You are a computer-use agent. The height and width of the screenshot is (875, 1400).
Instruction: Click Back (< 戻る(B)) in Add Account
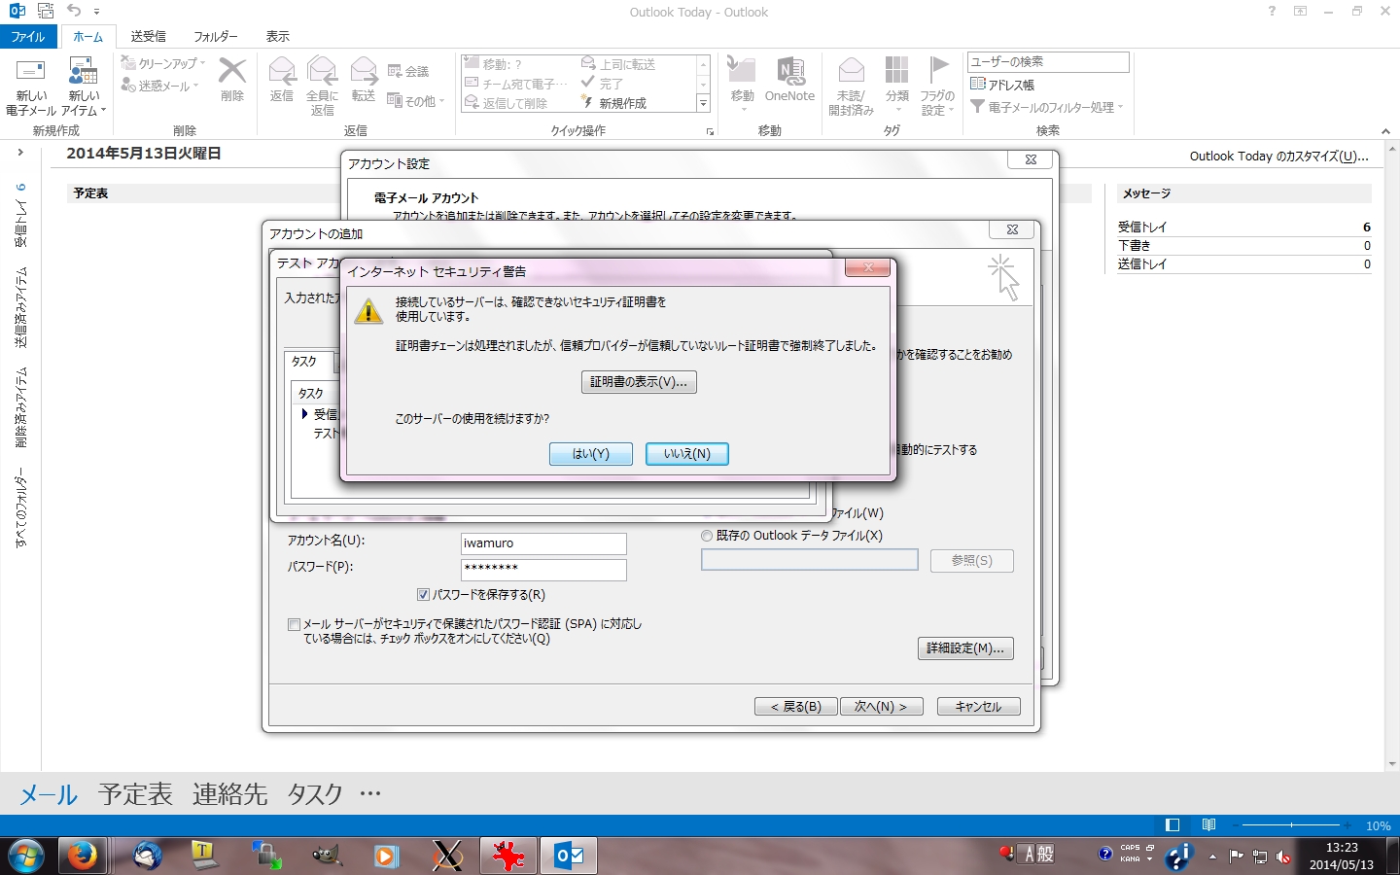point(795,707)
